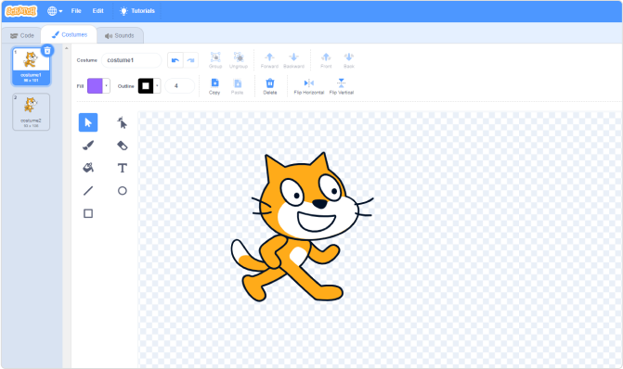This screenshot has height=369, width=623.
Task: Choose the Rectangle tool
Action: pyautogui.click(x=88, y=213)
